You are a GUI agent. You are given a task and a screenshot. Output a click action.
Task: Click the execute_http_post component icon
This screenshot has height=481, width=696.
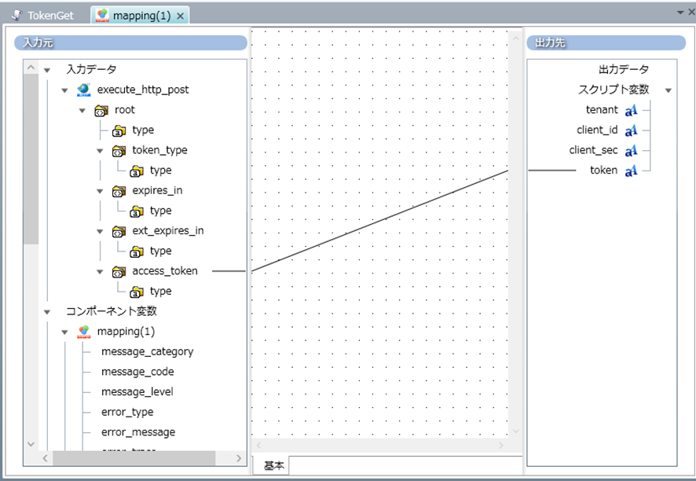coord(84,90)
